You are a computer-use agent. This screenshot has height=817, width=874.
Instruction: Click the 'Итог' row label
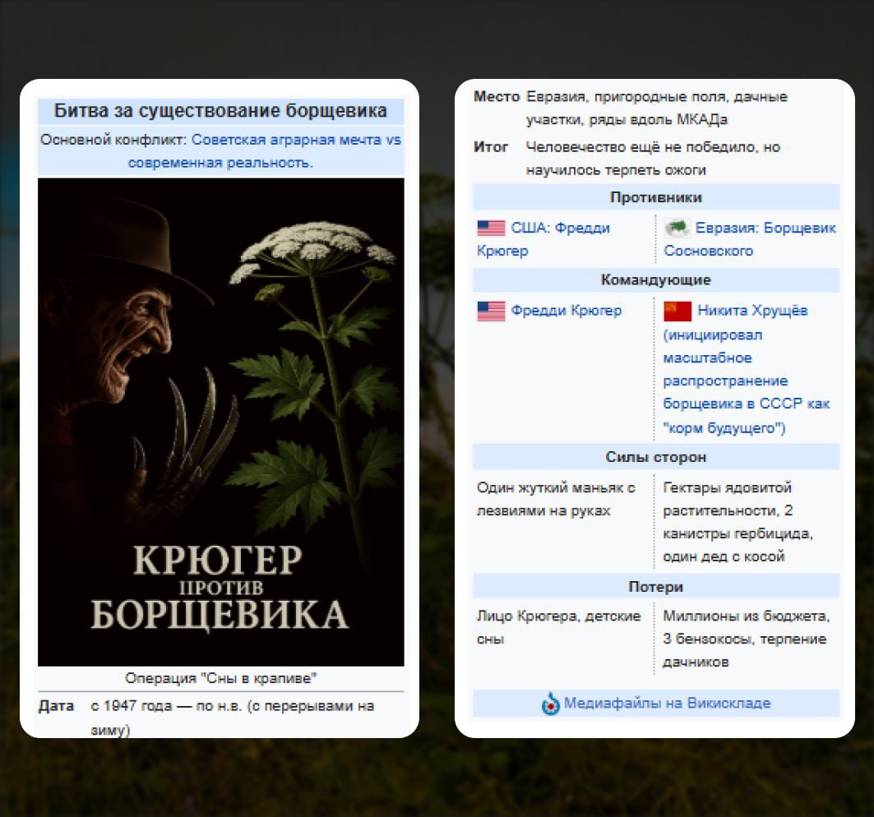(x=491, y=147)
